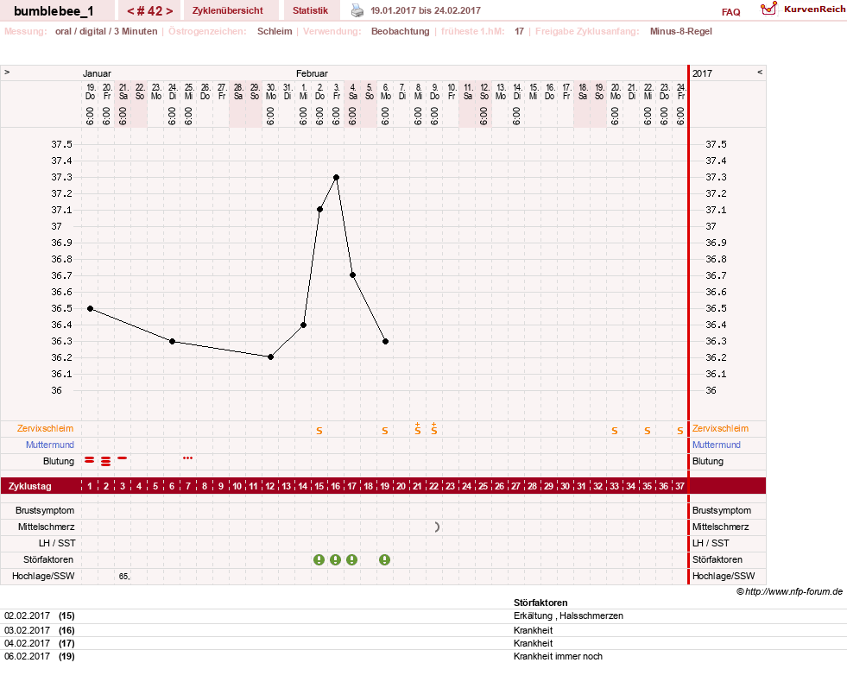
Task: Open the FAQ link
Action: [730, 12]
